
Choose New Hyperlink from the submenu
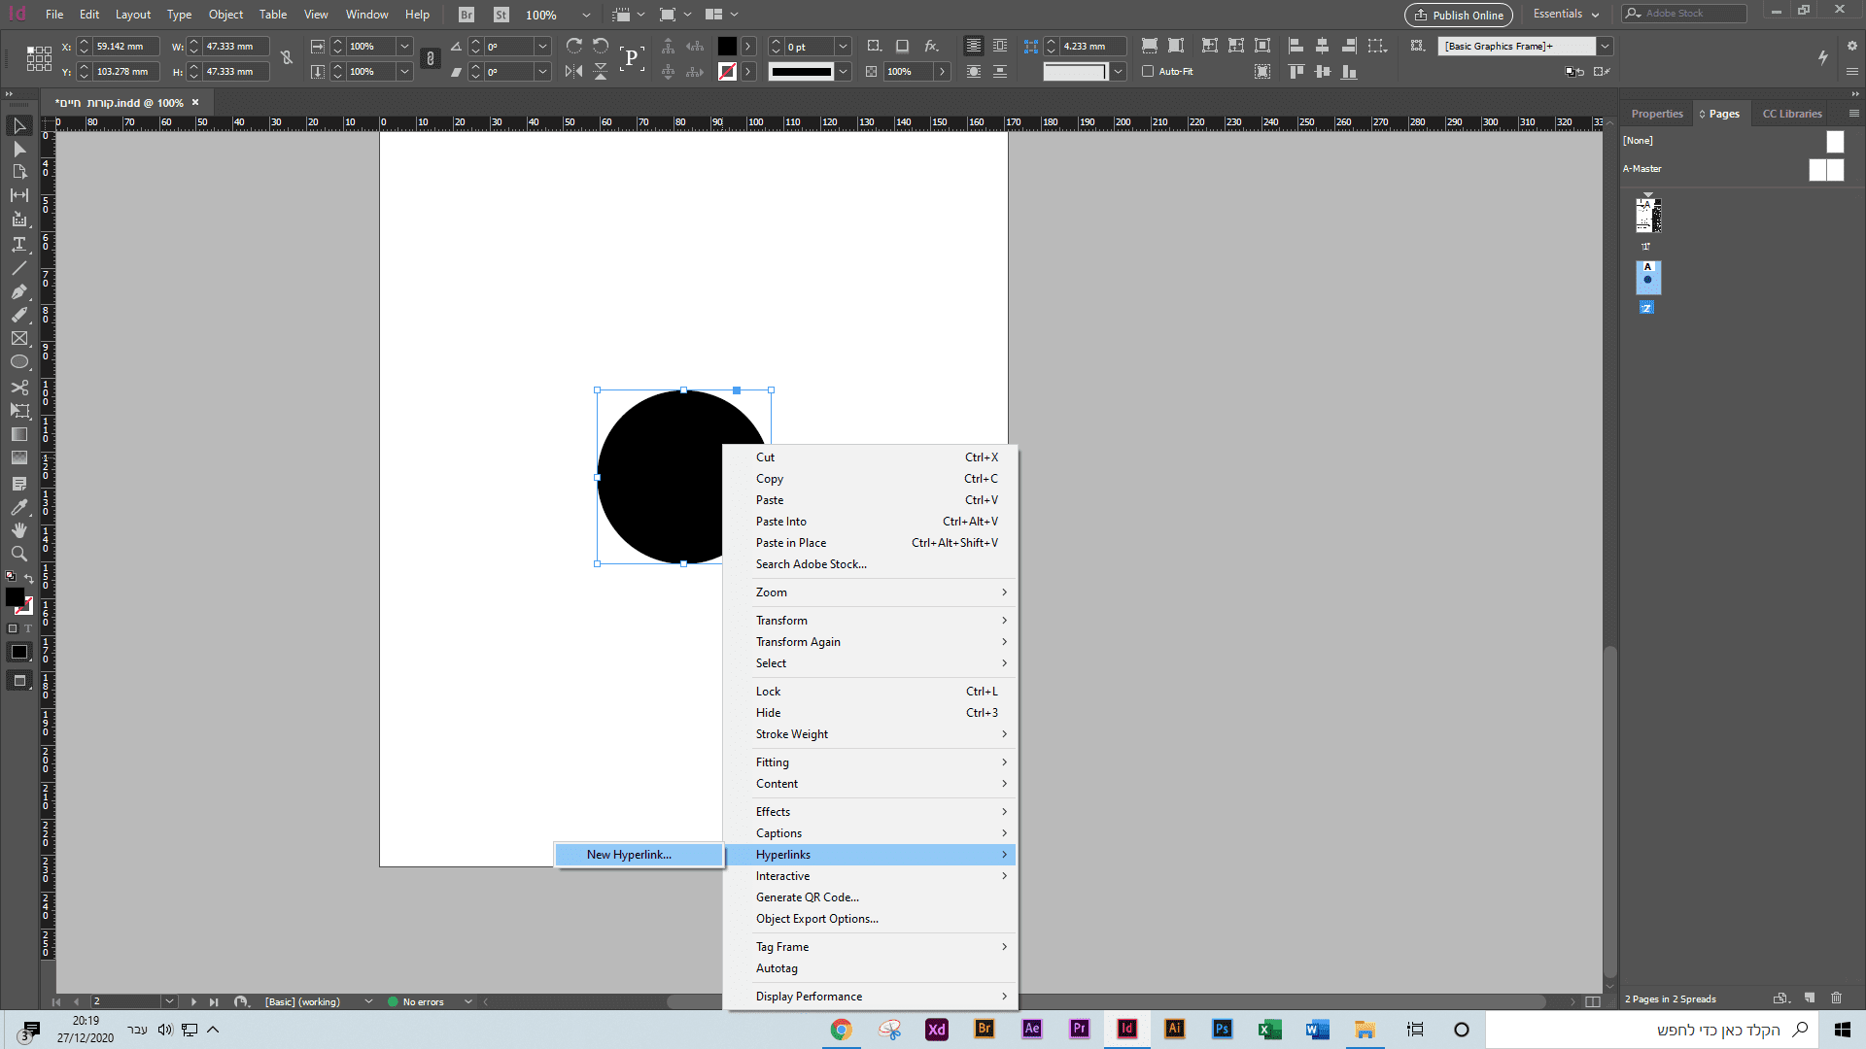(629, 855)
